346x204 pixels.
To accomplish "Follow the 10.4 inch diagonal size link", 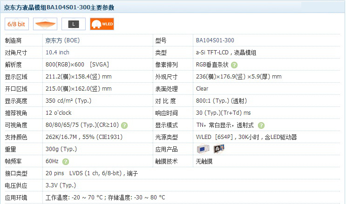I will click(x=57, y=53).
